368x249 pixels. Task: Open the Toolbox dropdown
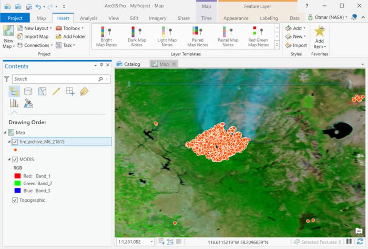pos(83,28)
